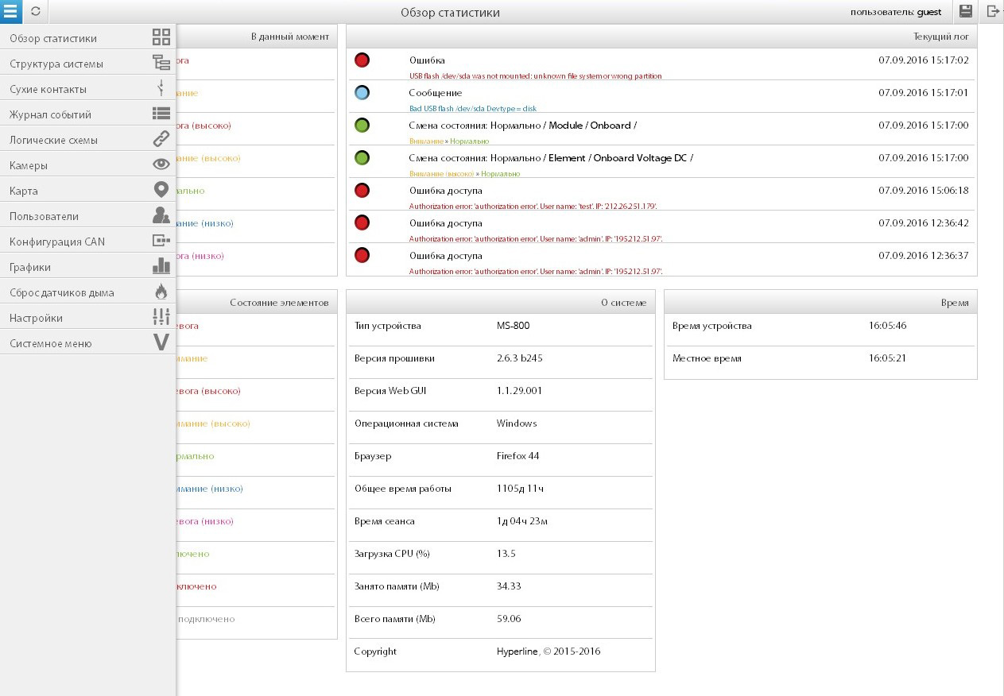Click the bar chart icon beside Графики
Viewport: 1004px width, 696px height.
click(x=161, y=266)
